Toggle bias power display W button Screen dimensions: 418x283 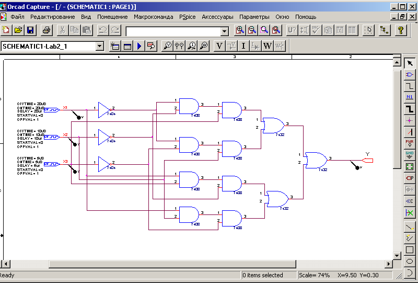[x=268, y=46]
